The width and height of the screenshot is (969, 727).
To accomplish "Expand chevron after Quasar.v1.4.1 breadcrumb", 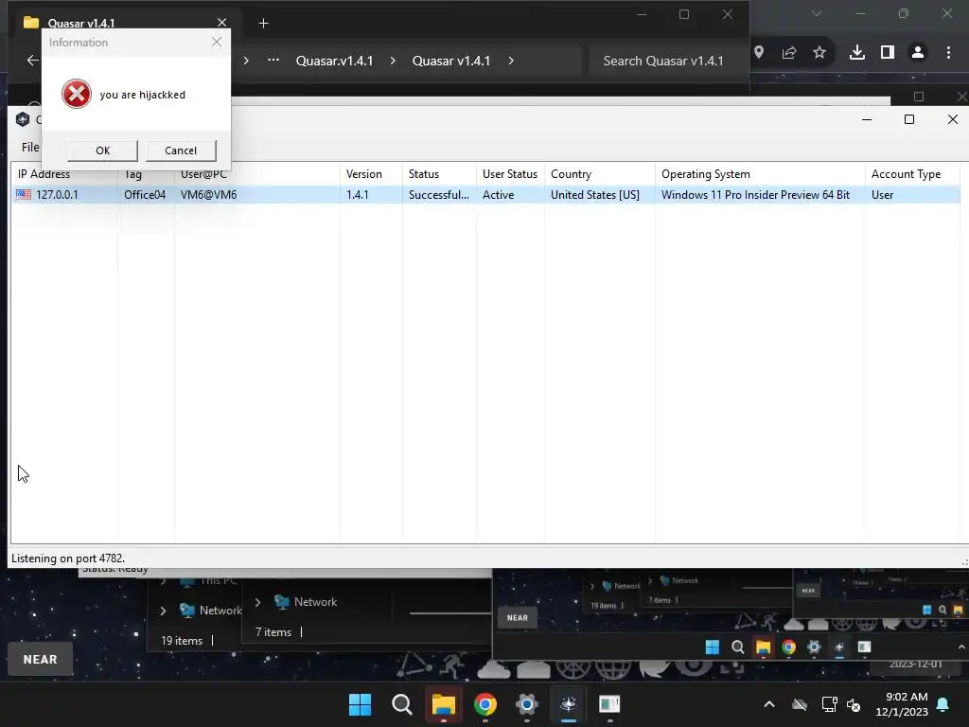I will point(393,61).
